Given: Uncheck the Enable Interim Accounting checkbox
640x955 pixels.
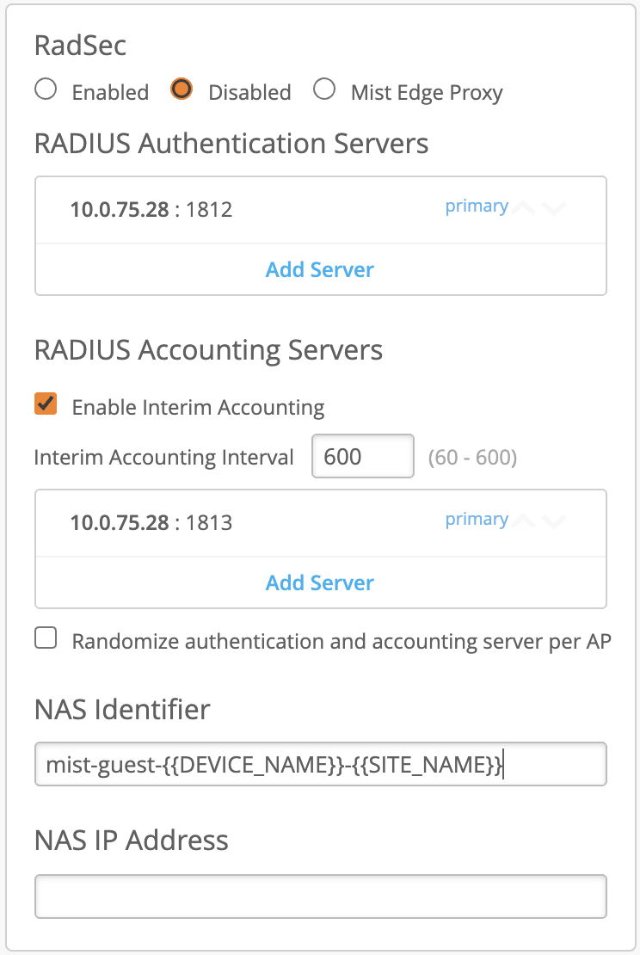Looking at the screenshot, I should click(46, 404).
